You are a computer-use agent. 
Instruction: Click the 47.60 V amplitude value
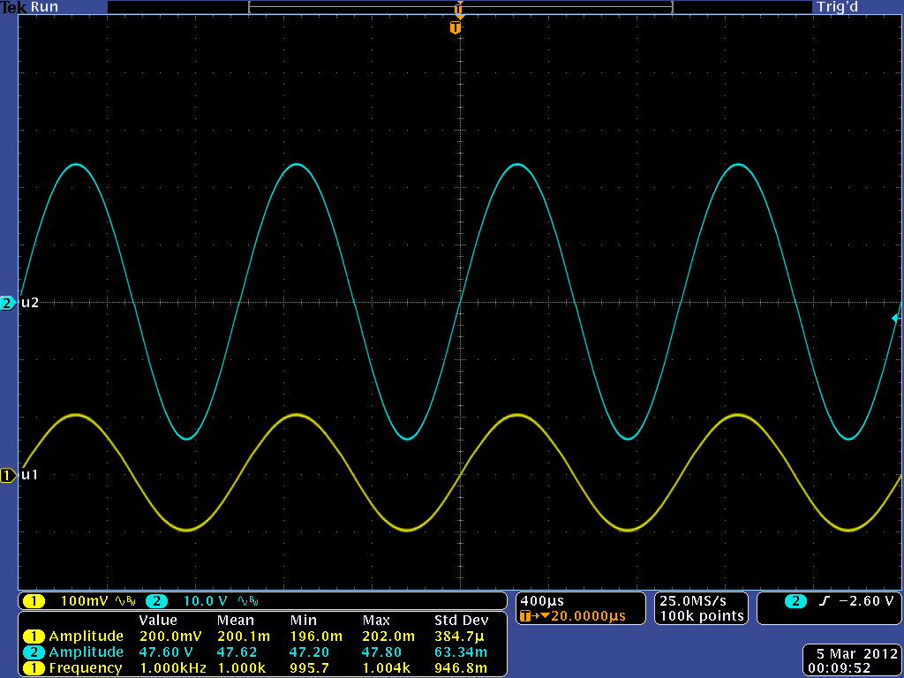coord(166,652)
